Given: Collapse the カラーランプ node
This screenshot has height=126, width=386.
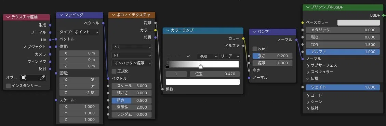Looking at the screenshot, I should click(168, 30).
